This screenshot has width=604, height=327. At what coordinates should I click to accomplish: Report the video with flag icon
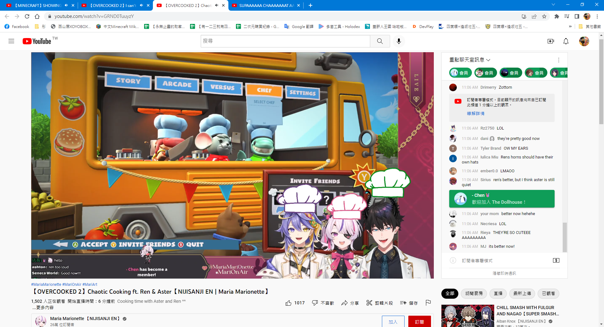coord(428,303)
